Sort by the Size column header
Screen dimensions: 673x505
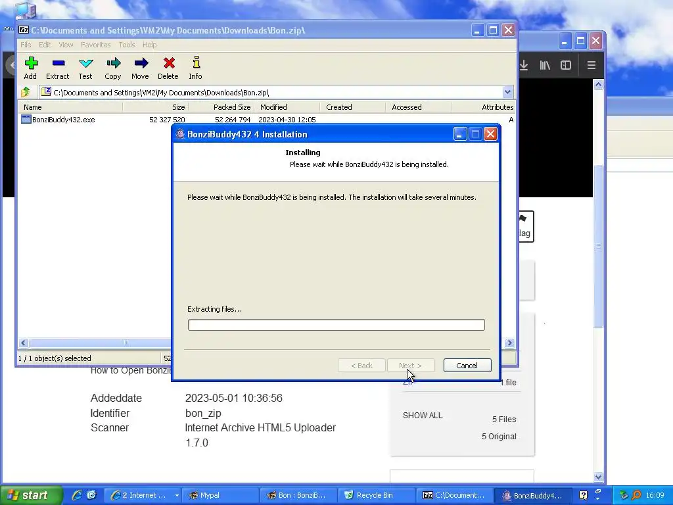pyautogui.click(x=156, y=107)
